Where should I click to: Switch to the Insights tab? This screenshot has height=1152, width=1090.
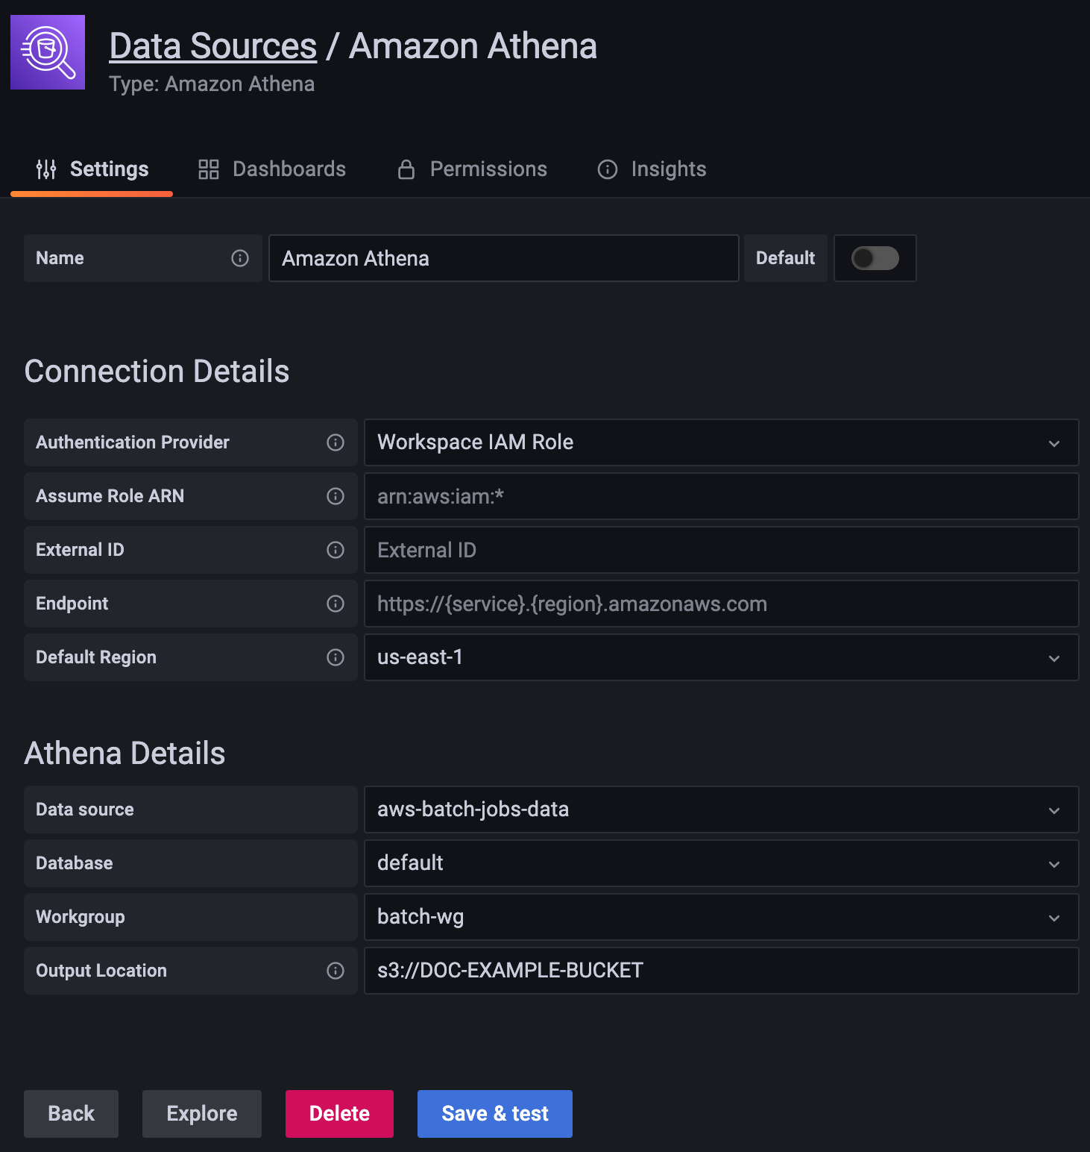pos(652,169)
